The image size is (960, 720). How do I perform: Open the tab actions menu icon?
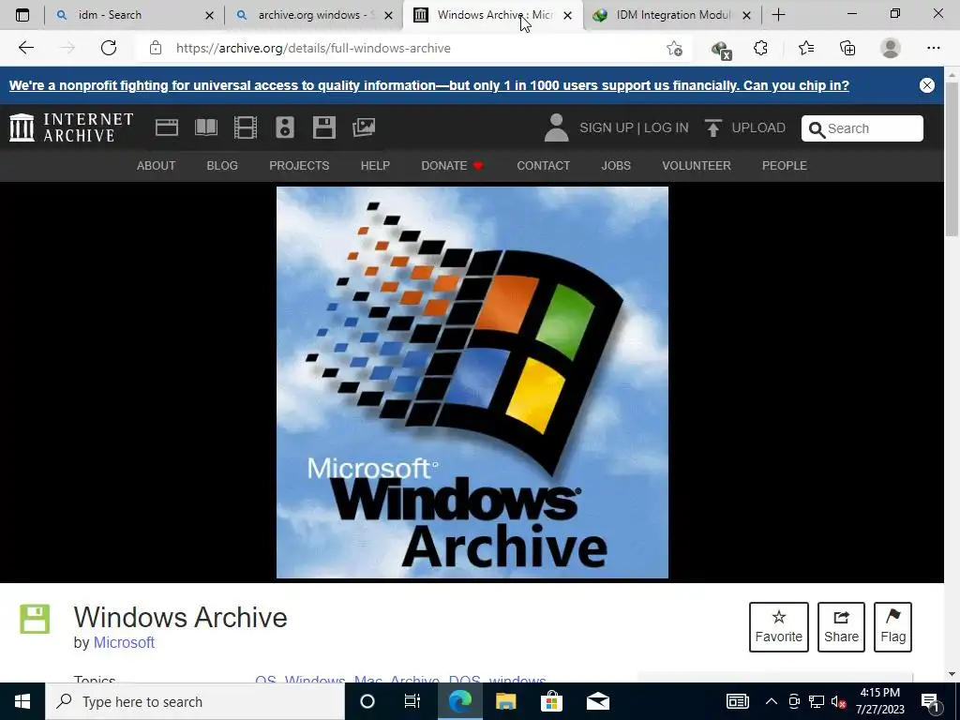22,15
